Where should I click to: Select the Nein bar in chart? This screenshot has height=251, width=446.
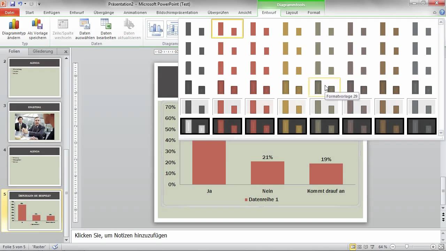point(268,173)
